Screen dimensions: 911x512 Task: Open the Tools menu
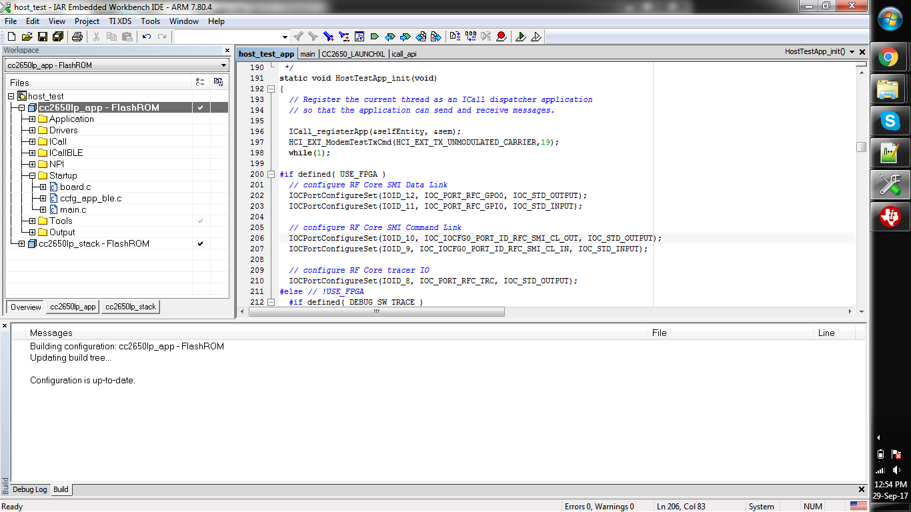150,21
